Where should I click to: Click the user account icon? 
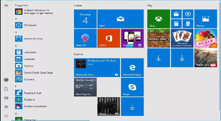click(6, 80)
